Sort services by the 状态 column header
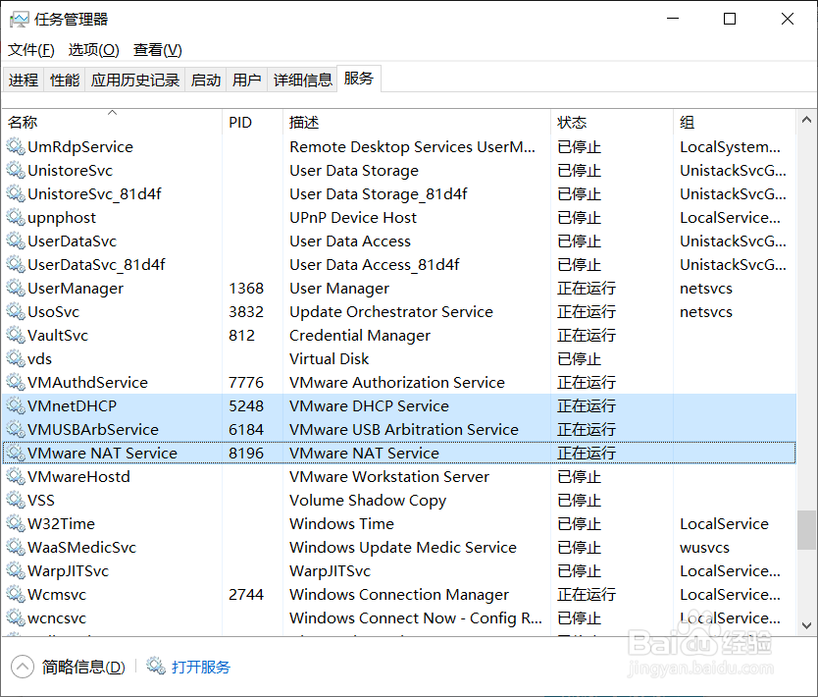The width and height of the screenshot is (818, 697). pyautogui.click(x=573, y=123)
